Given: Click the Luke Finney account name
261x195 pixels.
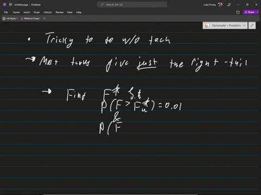Looking at the screenshot, I should (x=209, y=5).
